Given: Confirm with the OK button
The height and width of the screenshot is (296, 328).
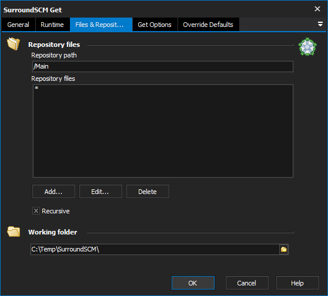Looking at the screenshot, I should point(193,283).
